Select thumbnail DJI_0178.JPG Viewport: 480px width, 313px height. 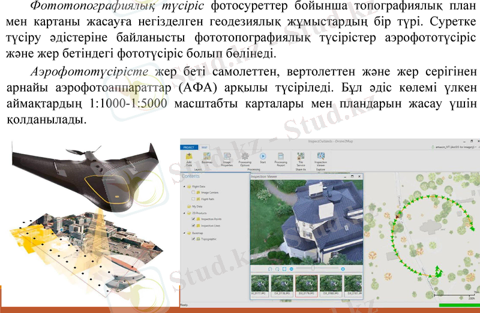[281, 285]
